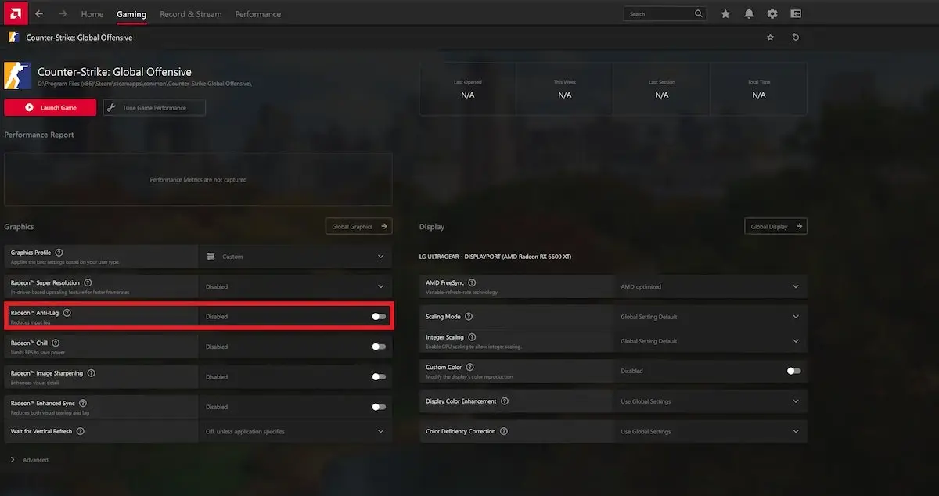Favorite this game with the star outline
The width and height of the screenshot is (939, 496).
(x=771, y=37)
